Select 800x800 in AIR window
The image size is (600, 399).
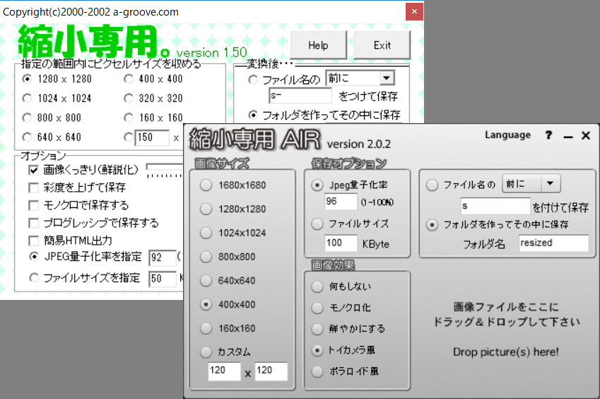click(x=206, y=257)
